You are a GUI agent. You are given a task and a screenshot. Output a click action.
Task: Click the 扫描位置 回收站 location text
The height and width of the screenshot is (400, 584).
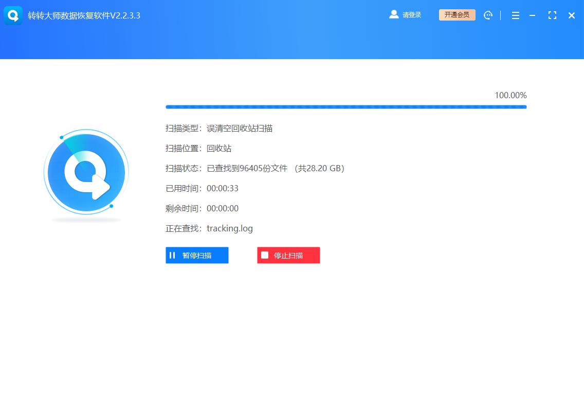198,148
